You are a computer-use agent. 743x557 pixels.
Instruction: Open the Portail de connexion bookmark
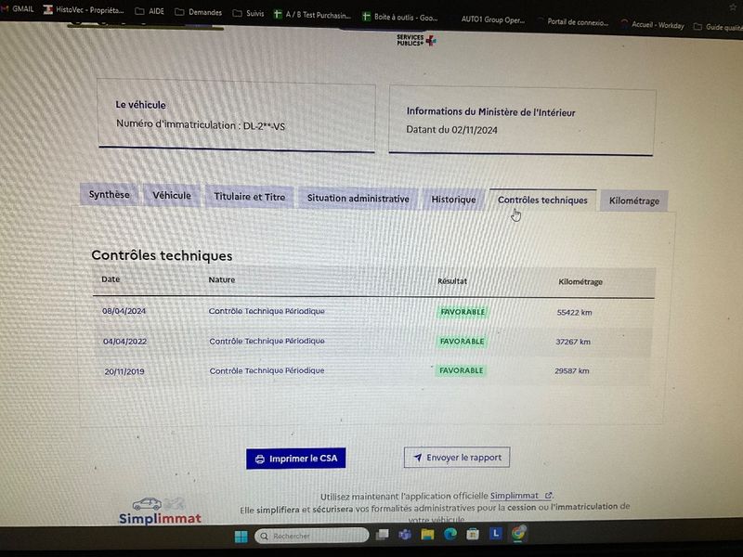pos(574,21)
